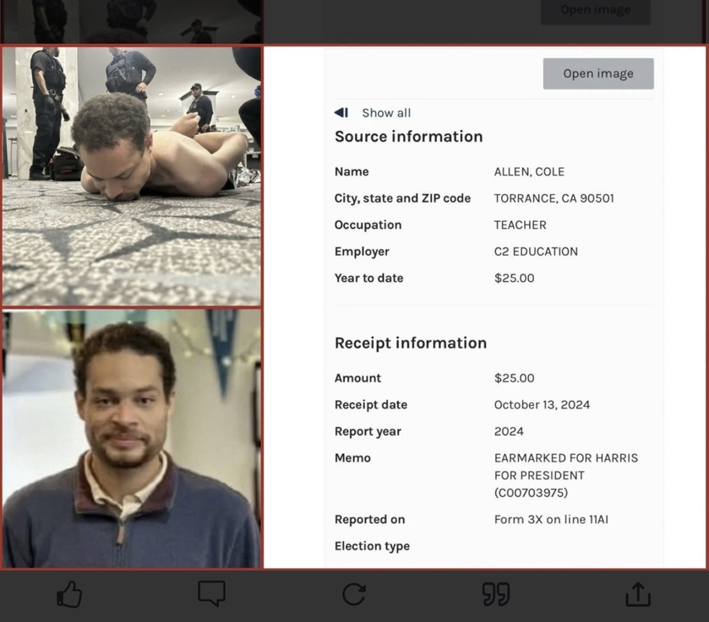709x622 pixels.
Task: Click the Form 3X on line 11AI text
Action: pyautogui.click(x=551, y=520)
